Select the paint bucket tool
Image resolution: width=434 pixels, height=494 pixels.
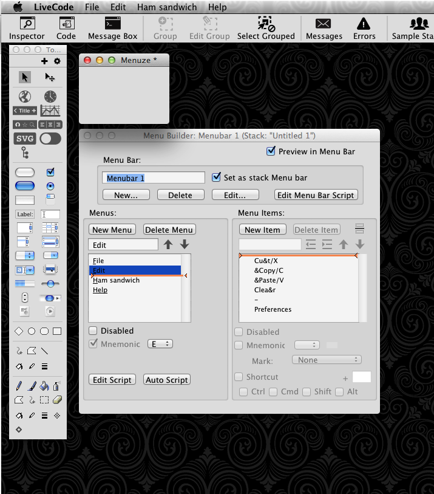(x=44, y=386)
